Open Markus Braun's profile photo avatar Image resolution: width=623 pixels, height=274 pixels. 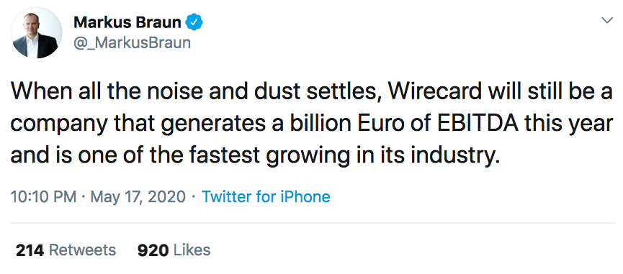click(36, 33)
